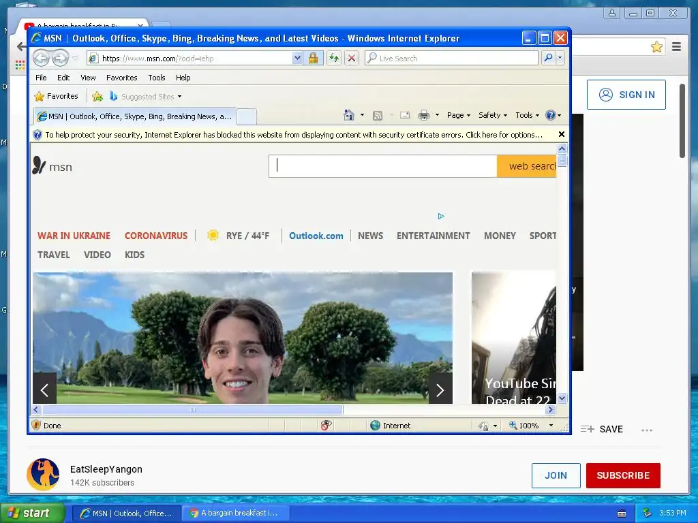Close the security information bar
The image size is (698, 523).
point(562,134)
